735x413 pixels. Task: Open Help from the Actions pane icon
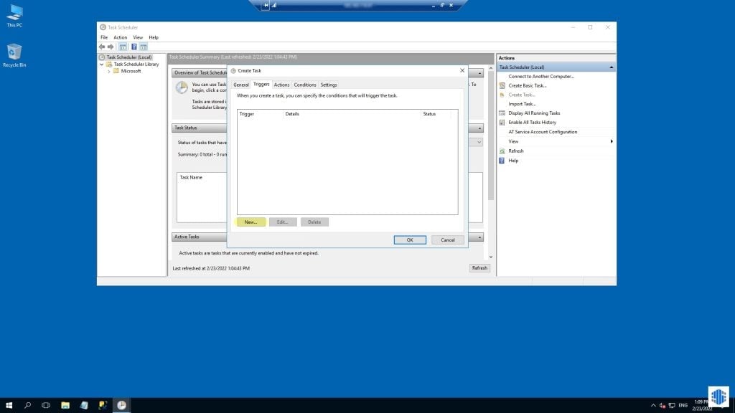502,161
